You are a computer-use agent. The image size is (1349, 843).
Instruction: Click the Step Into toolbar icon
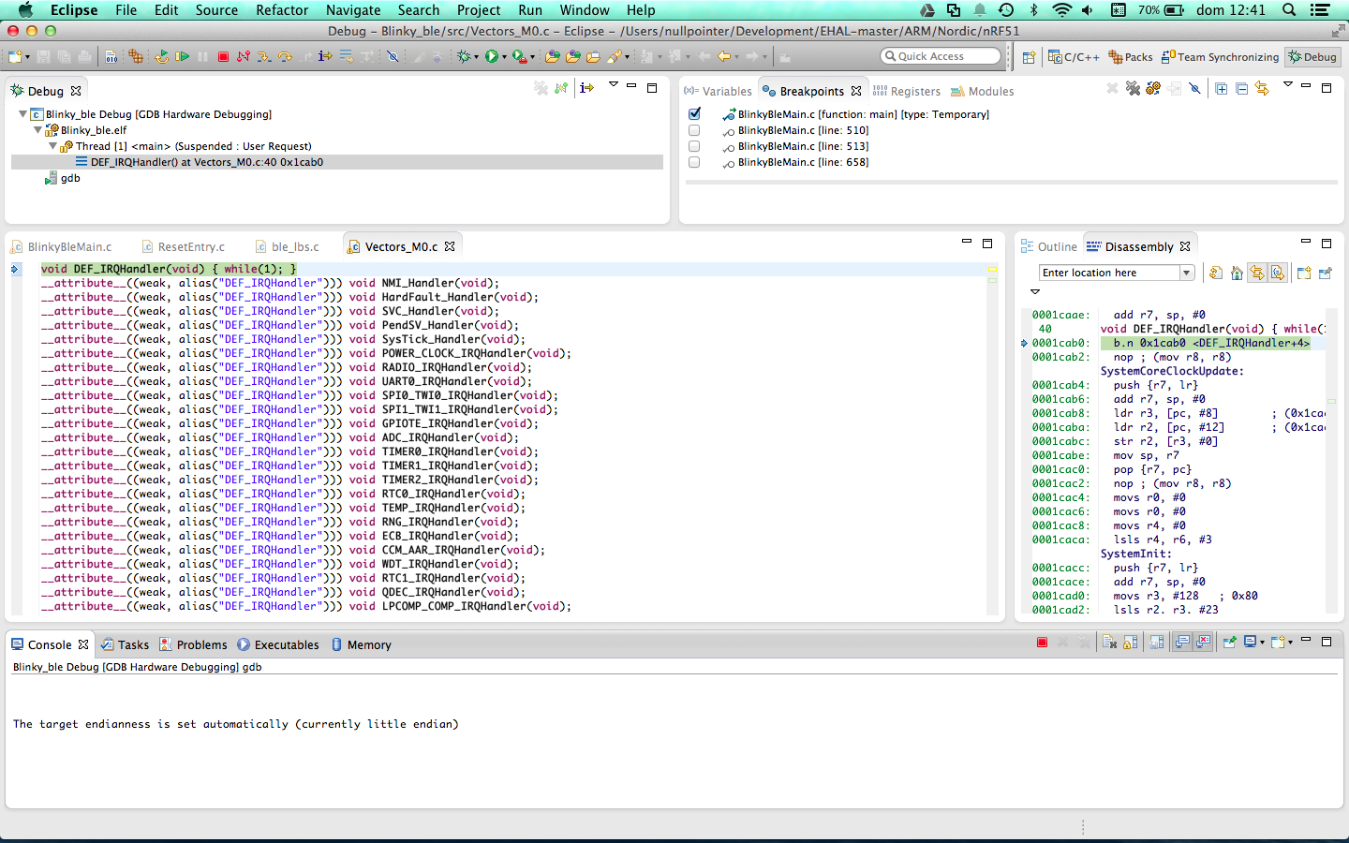point(264,56)
